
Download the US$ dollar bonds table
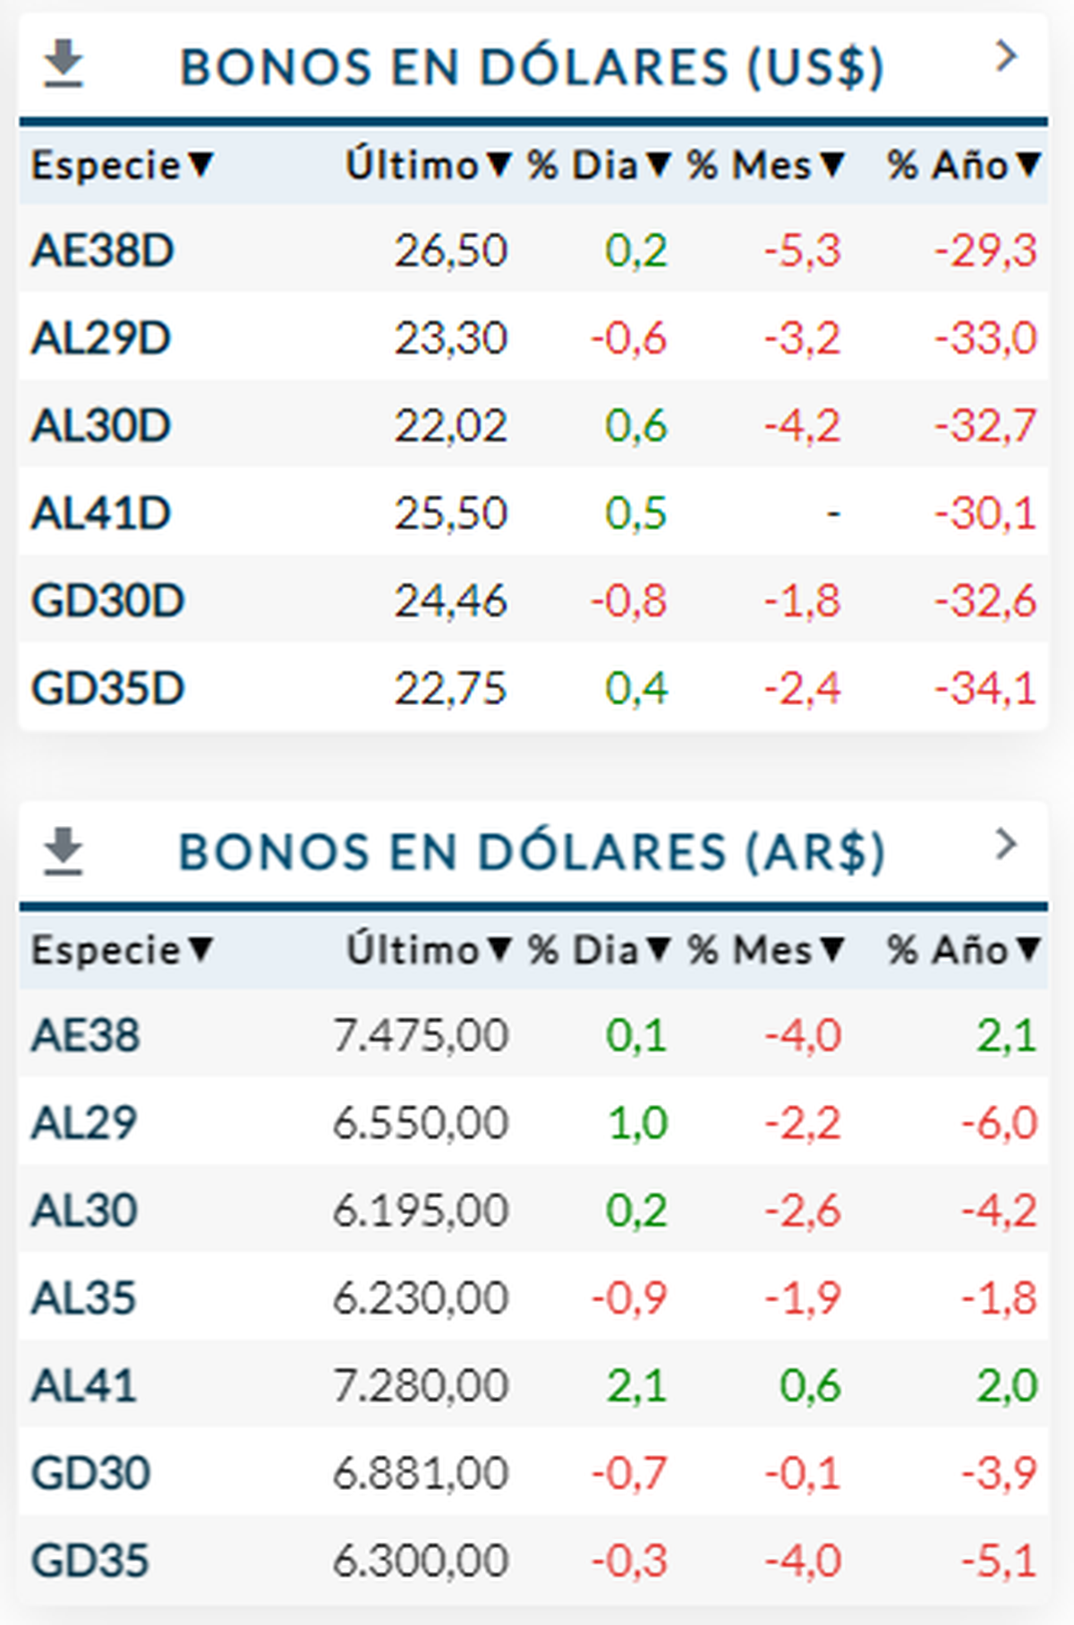[64, 65]
